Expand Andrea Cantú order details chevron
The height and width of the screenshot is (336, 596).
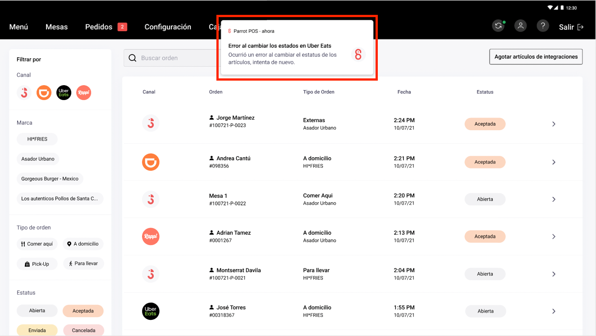tap(554, 162)
